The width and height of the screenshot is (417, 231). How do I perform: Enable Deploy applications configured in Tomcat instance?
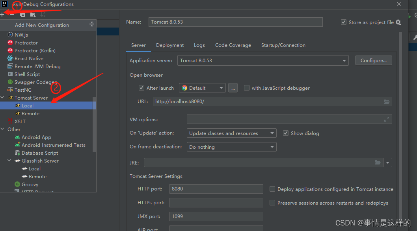272,189
